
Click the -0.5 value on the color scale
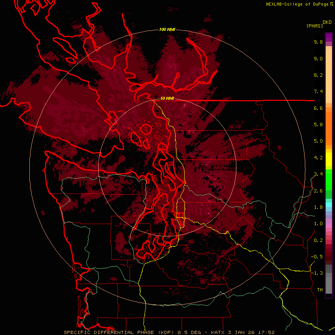tap(317, 256)
